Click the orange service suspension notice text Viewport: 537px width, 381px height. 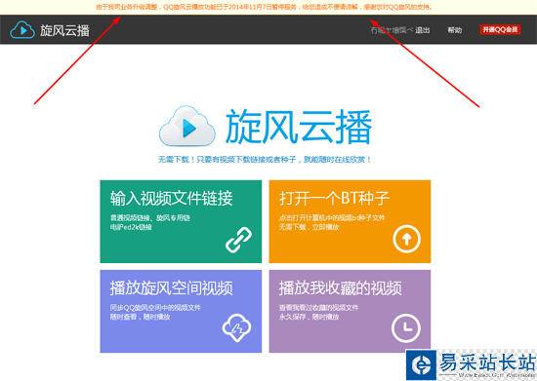click(264, 7)
